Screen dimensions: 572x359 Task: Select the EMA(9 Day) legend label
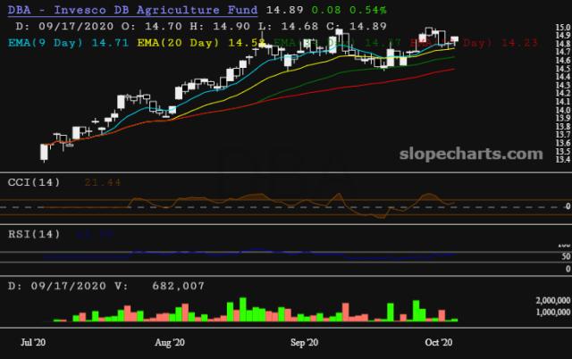click(x=54, y=41)
